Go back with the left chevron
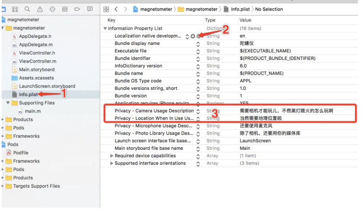The height and width of the screenshot is (210, 363). pyautogui.click(x=116, y=9)
